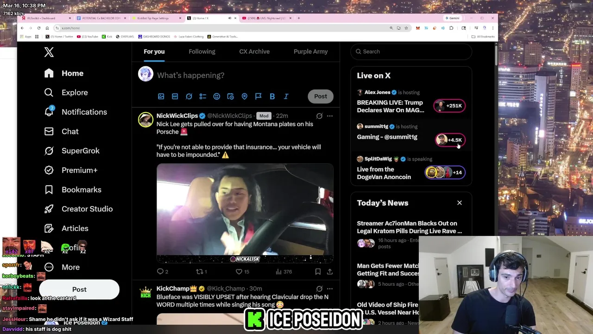Click the Search X input field
This screenshot has height=334, width=593.
(411, 51)
